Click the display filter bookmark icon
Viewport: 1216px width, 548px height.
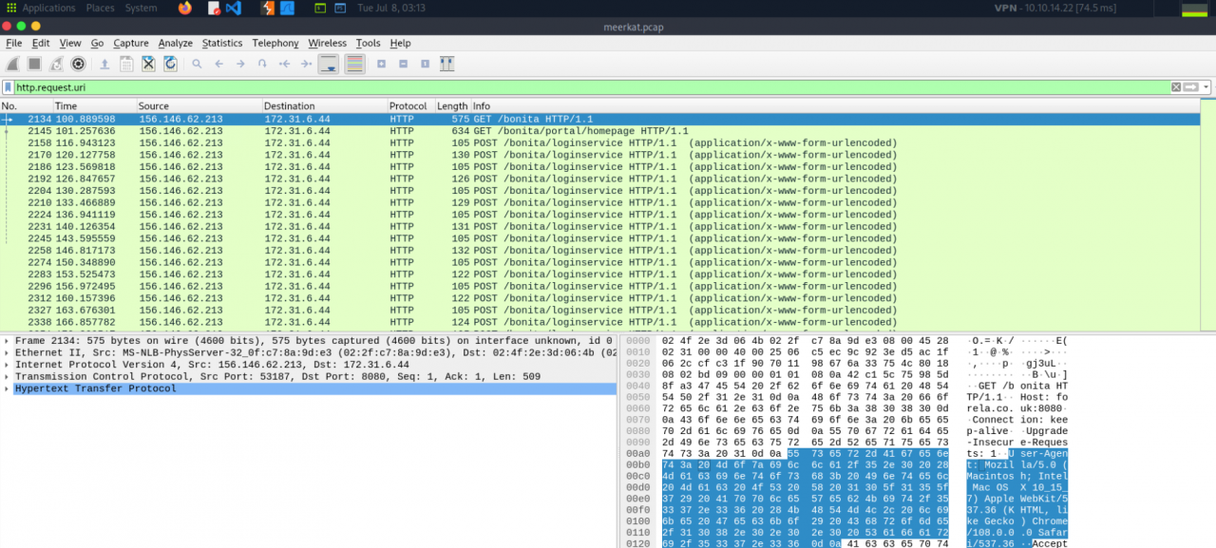(x=9, y=87)
